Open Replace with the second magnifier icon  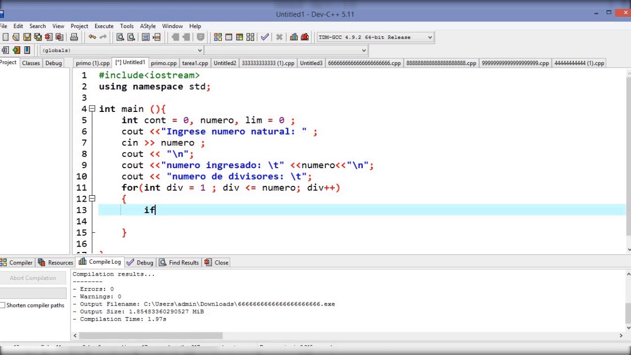[131, 37]
